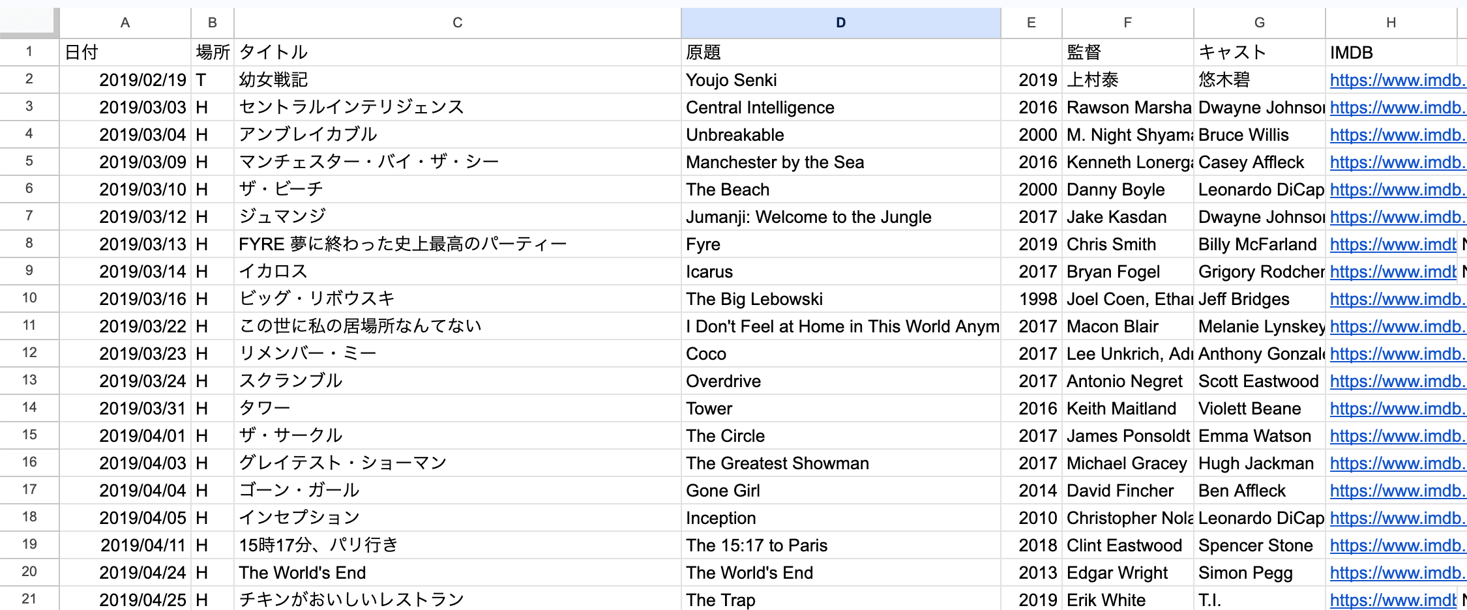
Task: Click date cell '2019/02/19'
Action: tap(125, 80)
